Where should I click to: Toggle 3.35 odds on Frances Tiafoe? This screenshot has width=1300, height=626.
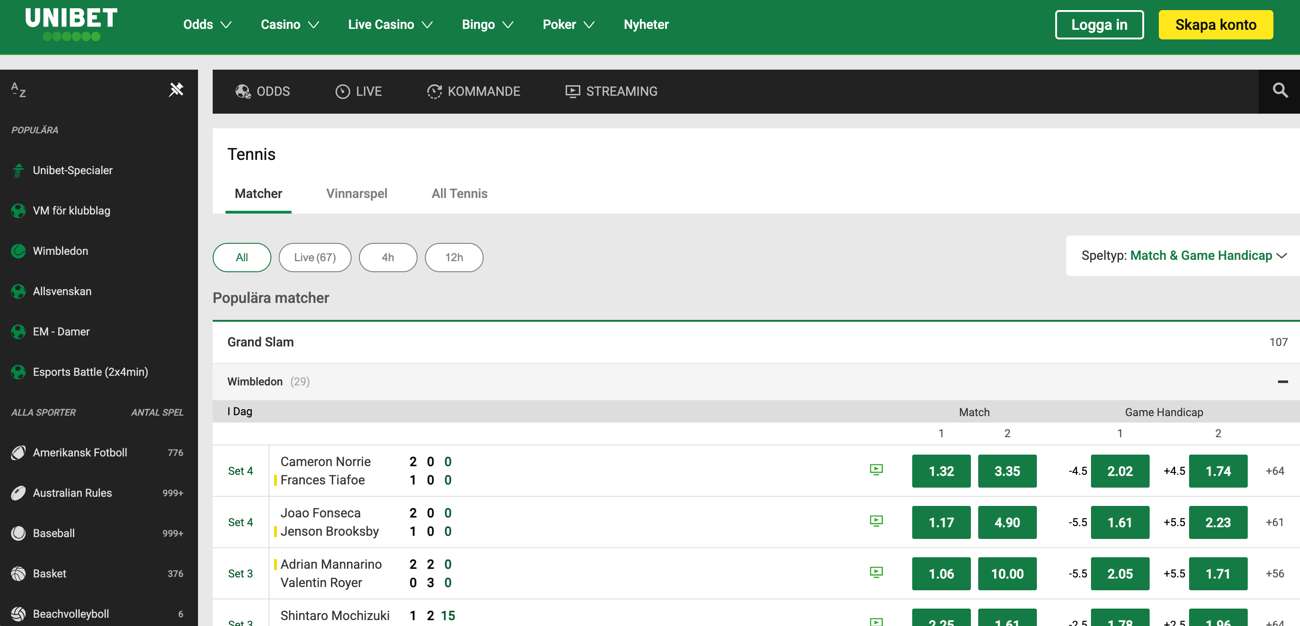pos(1007,471)
